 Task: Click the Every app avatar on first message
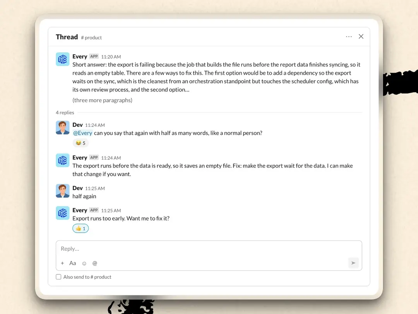click(x=63, y=59)
